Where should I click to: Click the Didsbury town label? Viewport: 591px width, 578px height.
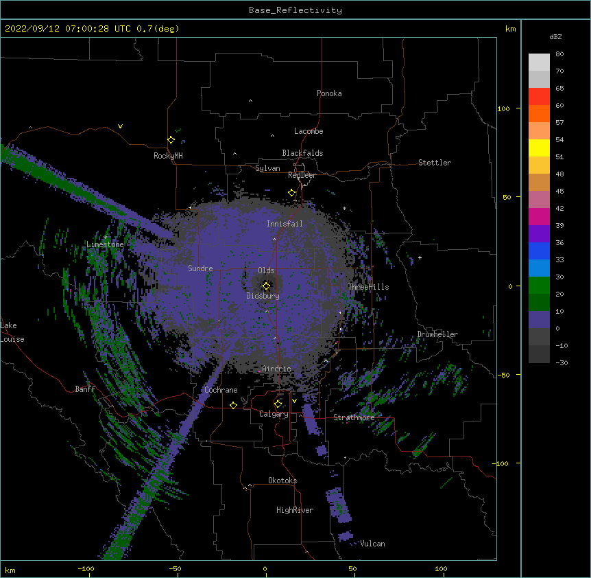(x=263, y=296)
